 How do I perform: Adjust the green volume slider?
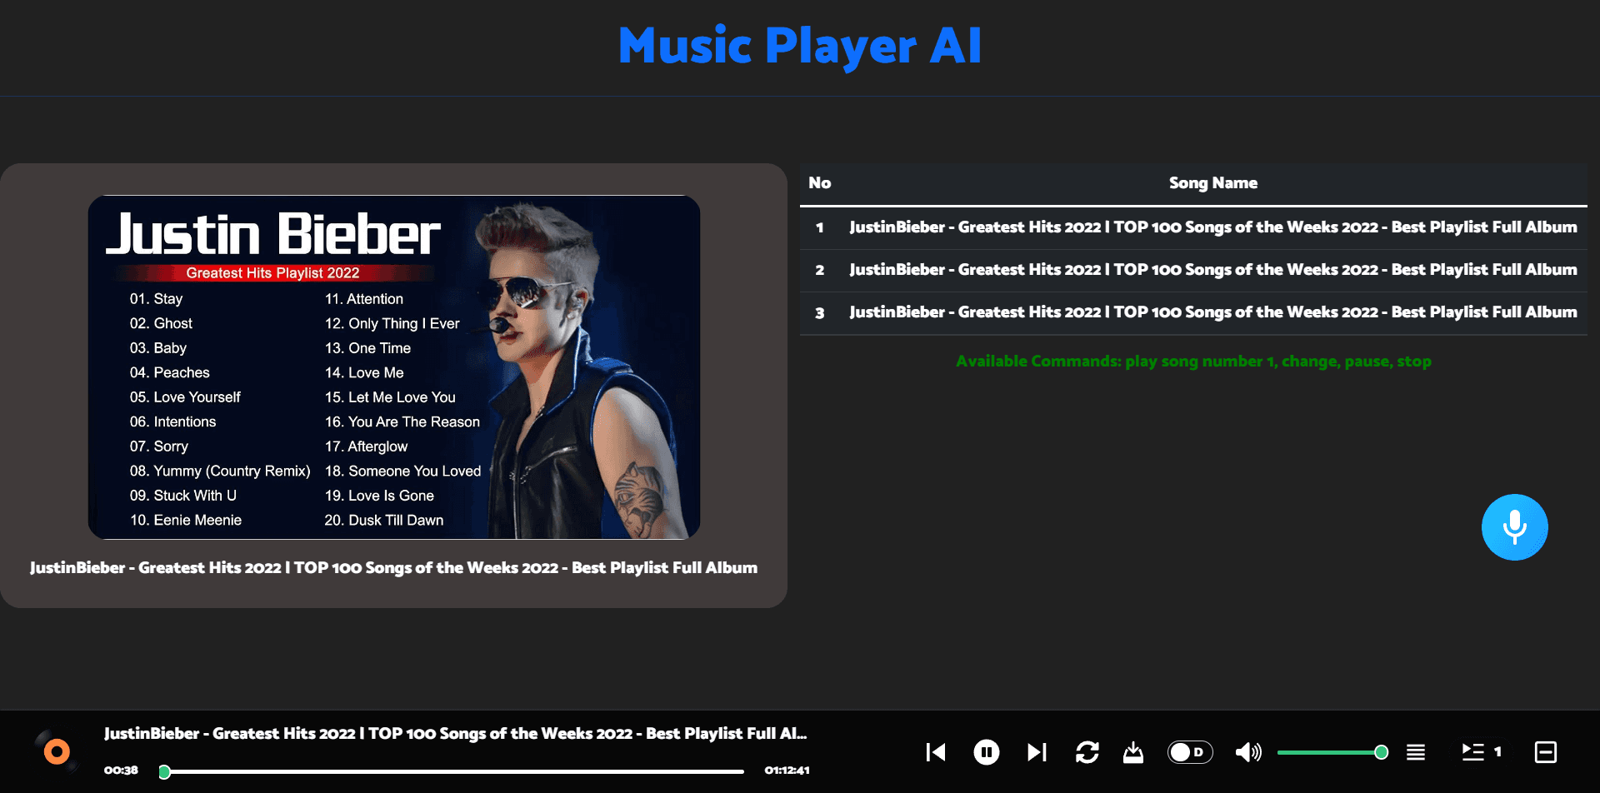click(1332, 752)
